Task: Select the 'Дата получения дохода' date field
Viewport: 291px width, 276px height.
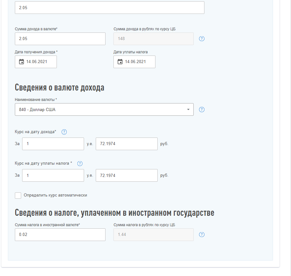Action: coord(39,62)
